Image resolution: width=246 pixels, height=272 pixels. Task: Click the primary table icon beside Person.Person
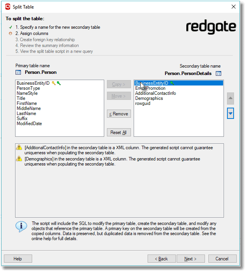[x=18, y=72]
